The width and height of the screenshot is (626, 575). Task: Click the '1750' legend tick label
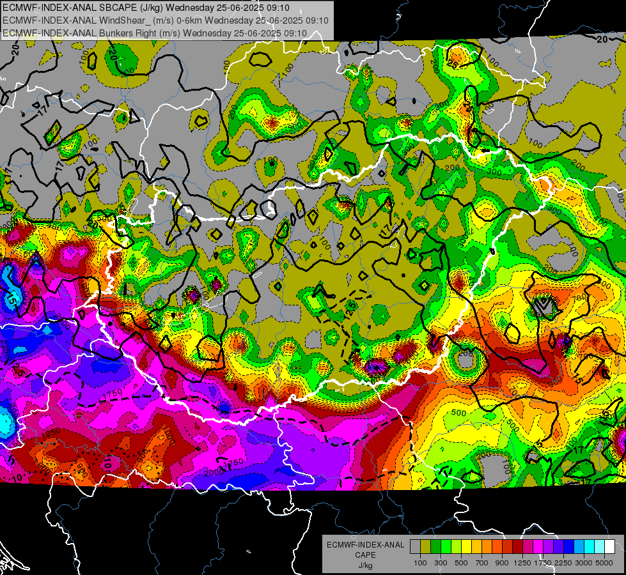tap(543, 563)
